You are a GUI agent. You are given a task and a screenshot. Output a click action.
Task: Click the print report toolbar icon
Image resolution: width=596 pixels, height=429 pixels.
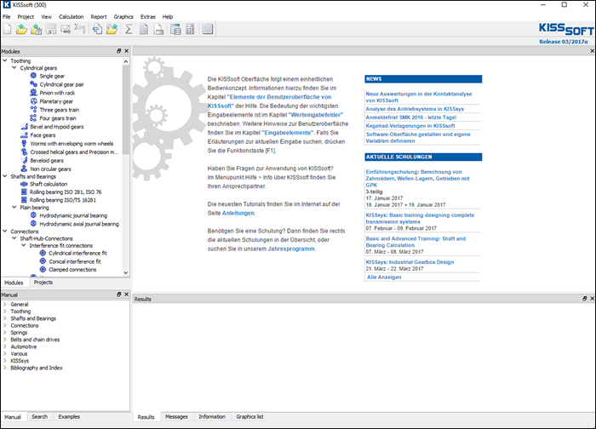click(x=158, y=29)
